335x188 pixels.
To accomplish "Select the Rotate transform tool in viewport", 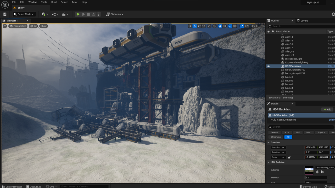I will click(199, 26).
